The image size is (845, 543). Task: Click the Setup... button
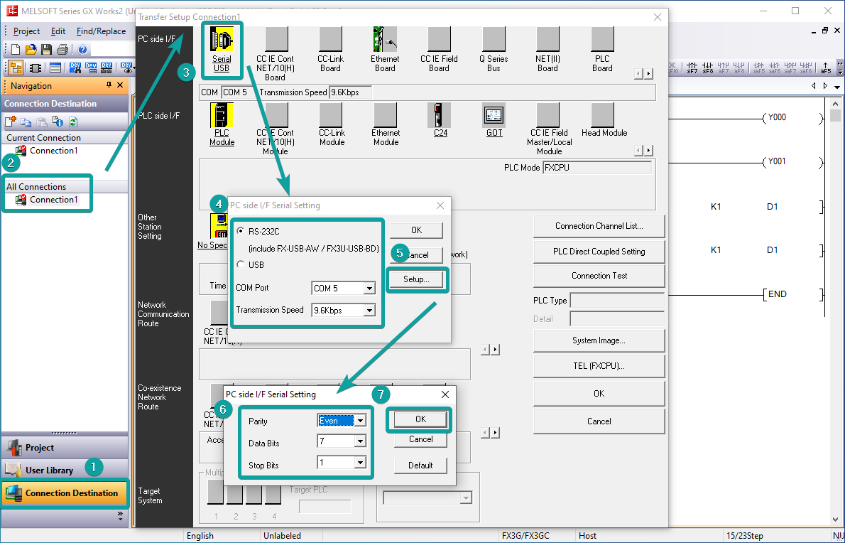coord(416,279)
